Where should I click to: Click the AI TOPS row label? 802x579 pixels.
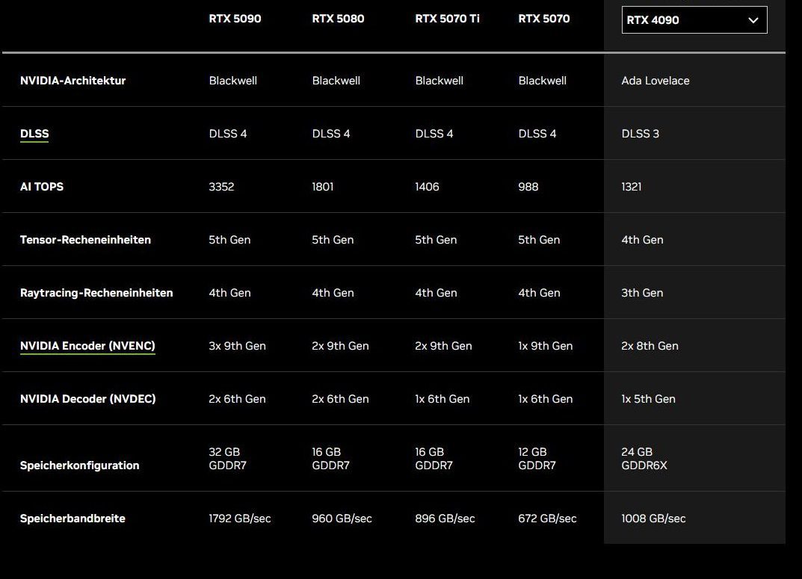(x=42, y=187)
